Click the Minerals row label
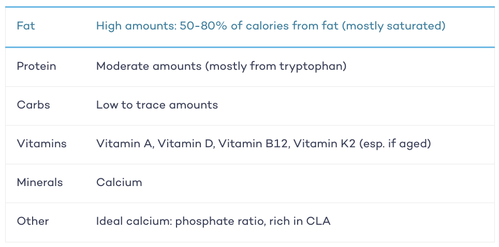The image size is (499, 247). coord(40,182)
